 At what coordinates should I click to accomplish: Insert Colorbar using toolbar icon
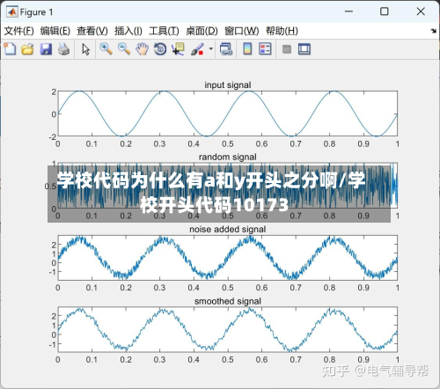click(247, 49)
